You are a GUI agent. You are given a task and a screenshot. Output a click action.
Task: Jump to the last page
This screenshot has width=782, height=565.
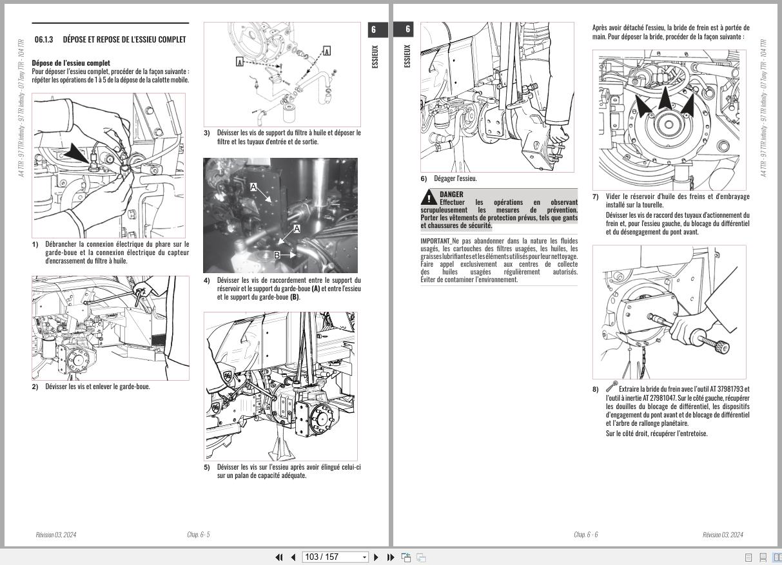pyautogui.click(x=391, y=557)
